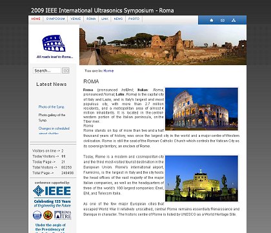Click the Roma Tre university logo
271x233 pixels.
pyautogui.click(x=63, y=215)
